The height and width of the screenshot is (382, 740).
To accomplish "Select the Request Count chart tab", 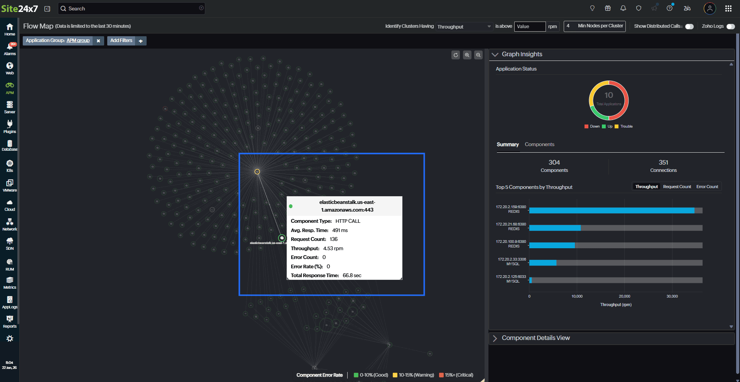I will [677, 187].
